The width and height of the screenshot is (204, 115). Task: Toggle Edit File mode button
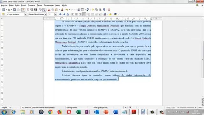(23, 10)
